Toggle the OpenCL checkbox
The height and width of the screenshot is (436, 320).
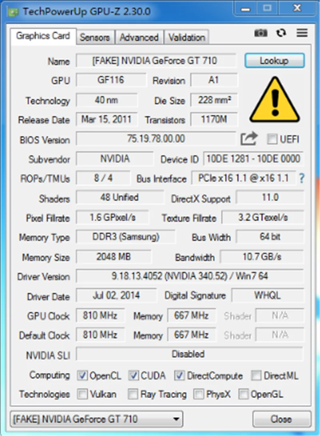click(82, 375)
